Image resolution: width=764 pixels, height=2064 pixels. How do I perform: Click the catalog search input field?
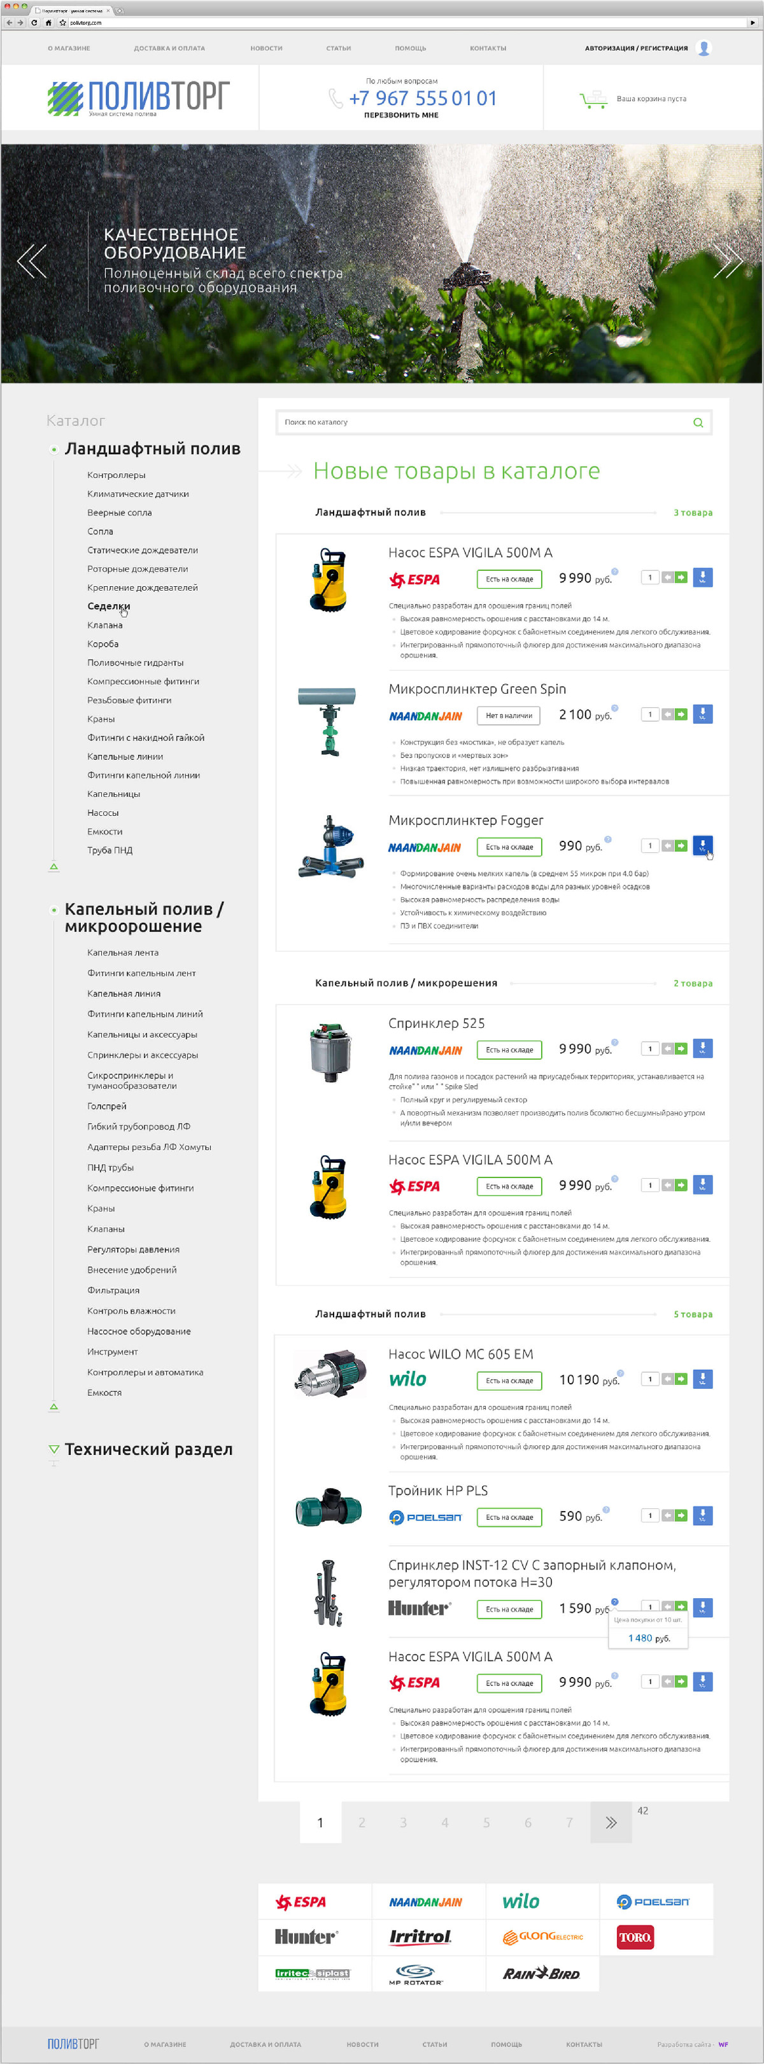coord(481,422)
